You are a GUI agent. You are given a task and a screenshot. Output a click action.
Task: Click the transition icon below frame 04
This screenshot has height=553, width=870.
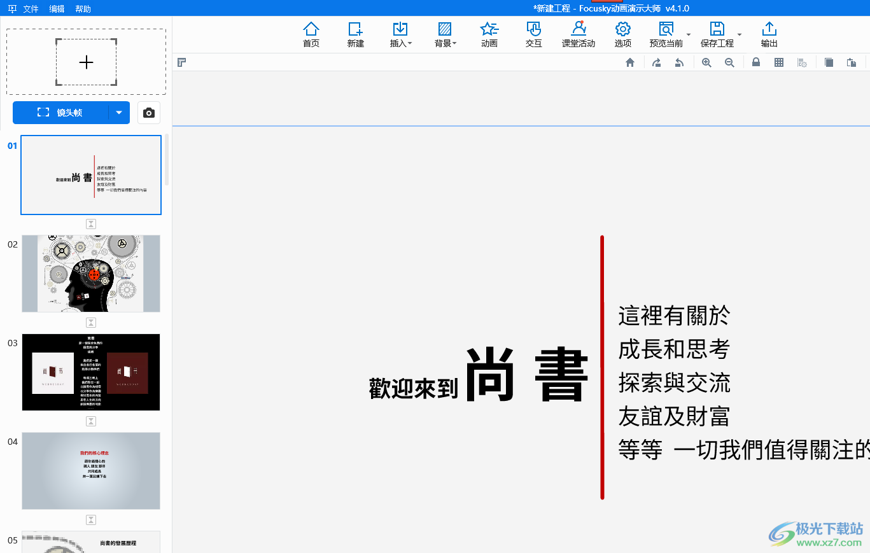click(91, 520)
